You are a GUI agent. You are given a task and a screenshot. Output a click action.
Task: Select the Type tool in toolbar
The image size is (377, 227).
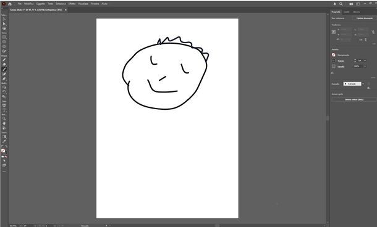pos(4,110)
